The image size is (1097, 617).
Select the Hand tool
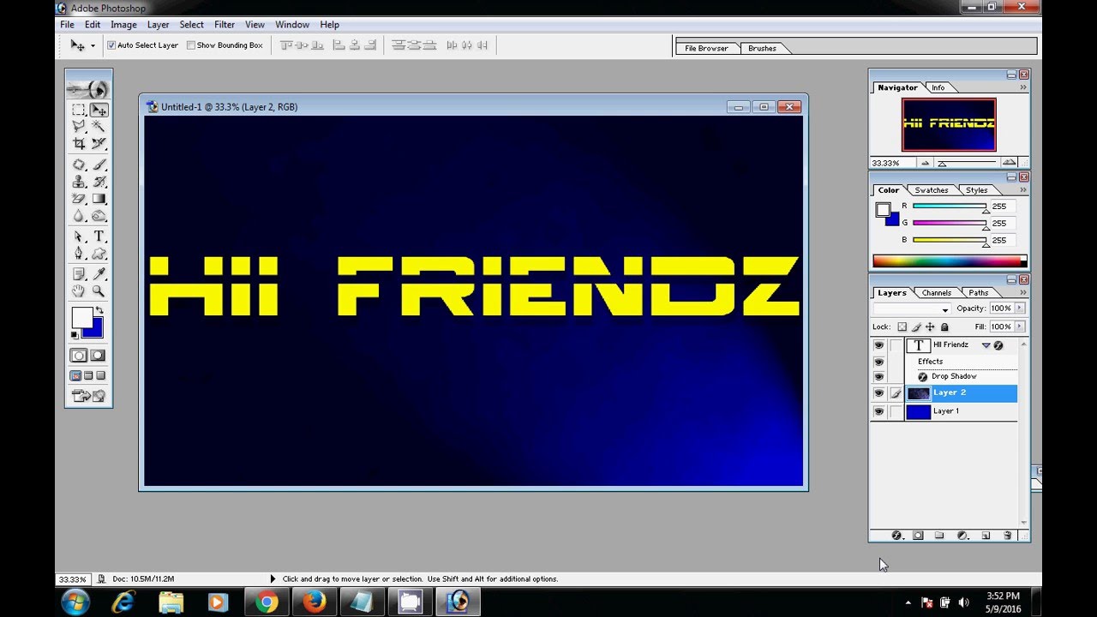pos(79,291)
